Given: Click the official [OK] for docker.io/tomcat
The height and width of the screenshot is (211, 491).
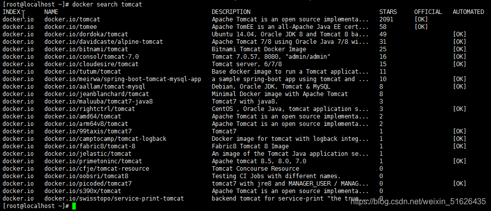Looking at the screenshot, I should pos(421,19).
